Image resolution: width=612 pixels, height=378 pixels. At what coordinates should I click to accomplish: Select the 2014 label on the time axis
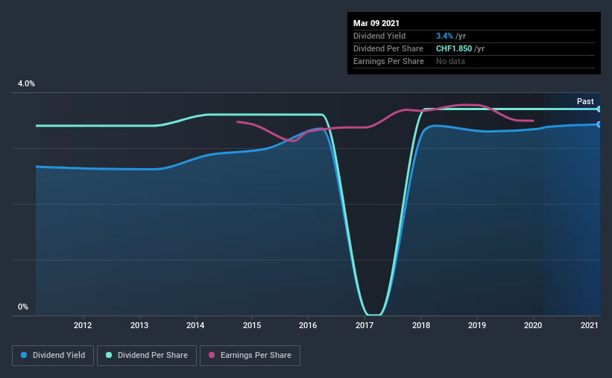[195, 325]
